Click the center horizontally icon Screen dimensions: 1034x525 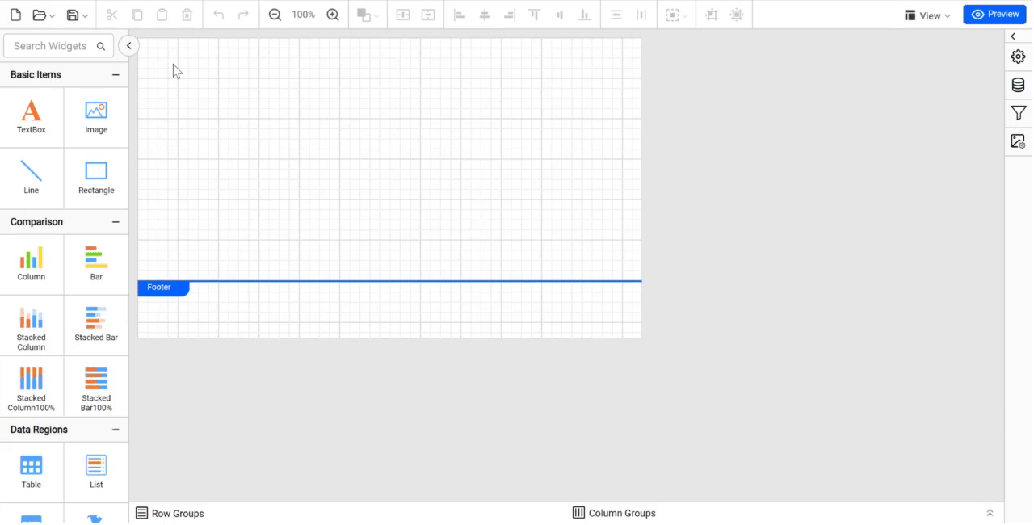tap(402, 15)
